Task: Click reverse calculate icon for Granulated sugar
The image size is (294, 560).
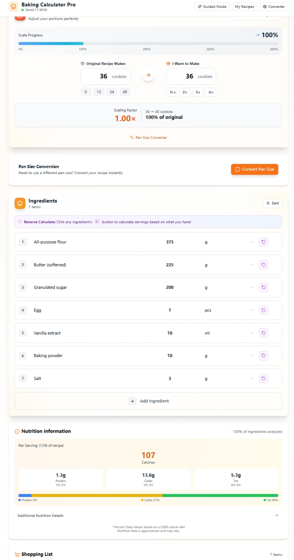Action: pos(263,288)
